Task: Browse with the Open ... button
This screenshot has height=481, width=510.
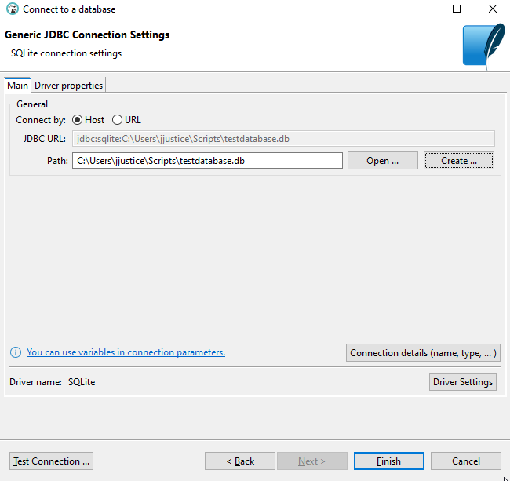Action: [x=383, y=161]
